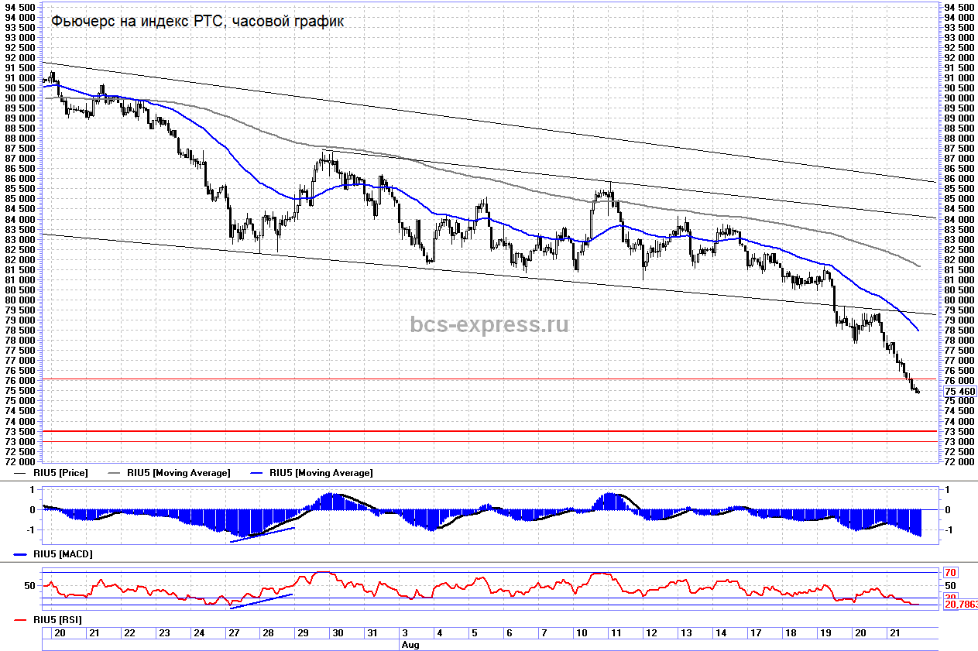Click the RIU5 [RSI] indicator label

pos(60,620)
